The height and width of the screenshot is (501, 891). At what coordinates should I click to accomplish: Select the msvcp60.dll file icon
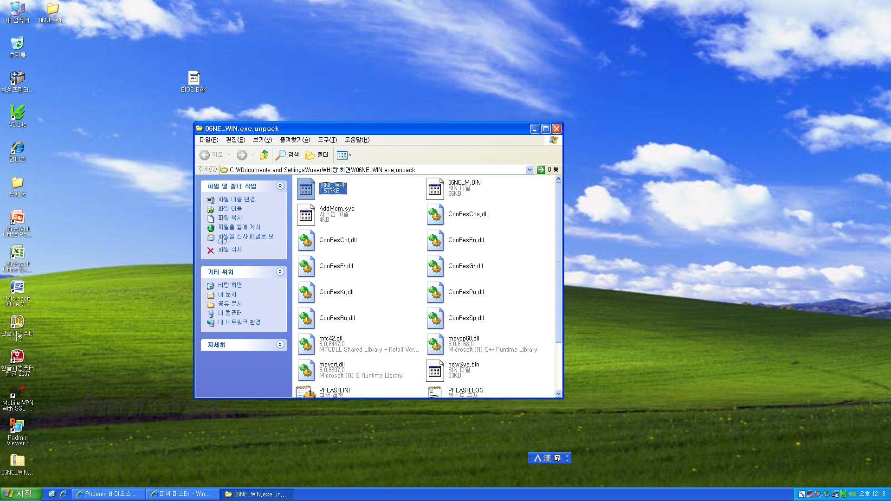pos(435,344)
